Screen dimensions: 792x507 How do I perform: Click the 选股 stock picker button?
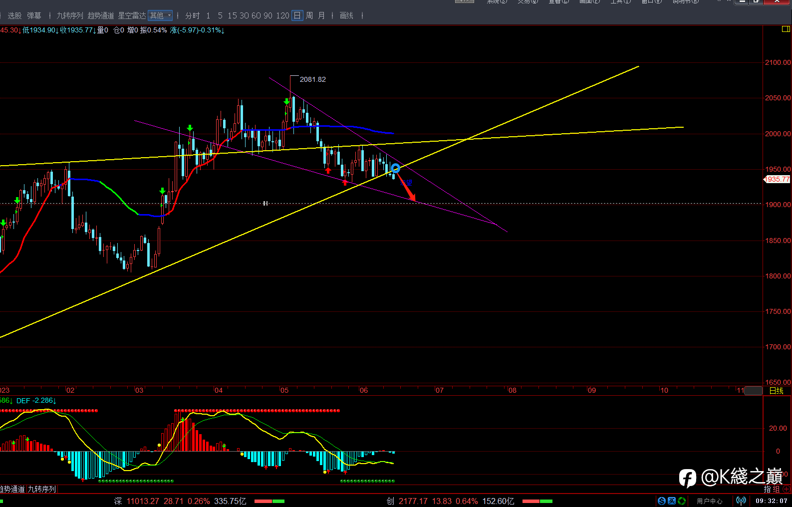pos(14,15)
